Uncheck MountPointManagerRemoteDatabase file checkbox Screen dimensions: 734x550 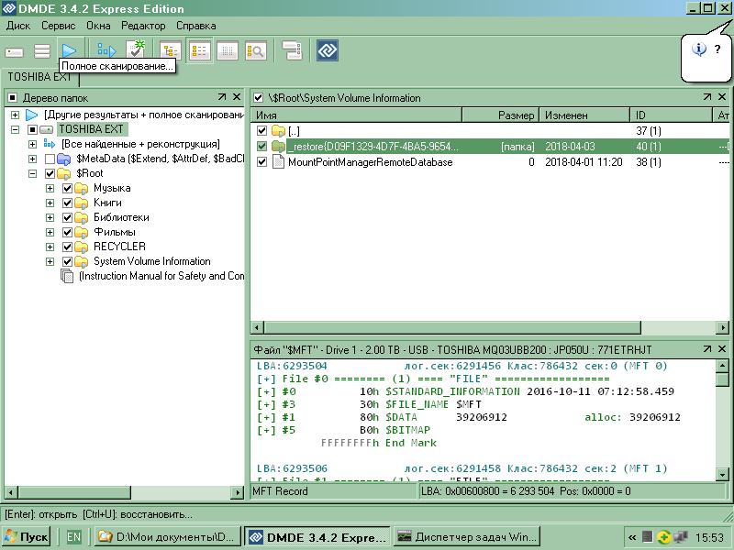[262, 162]
